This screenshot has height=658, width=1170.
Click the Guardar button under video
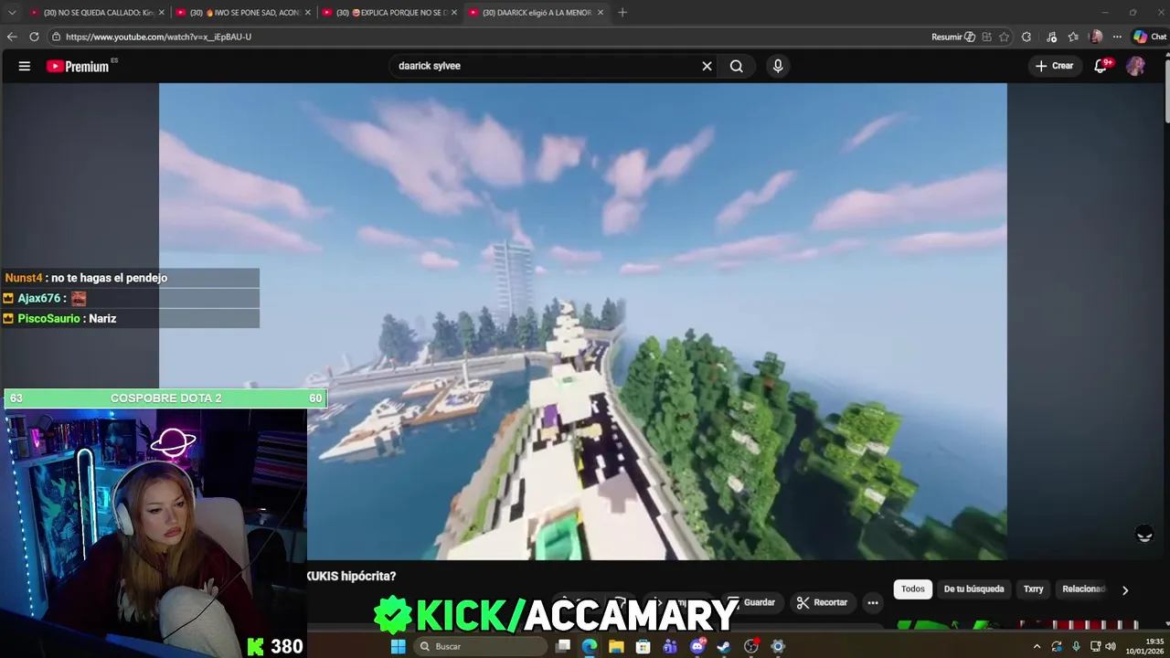tap(750, 602)
